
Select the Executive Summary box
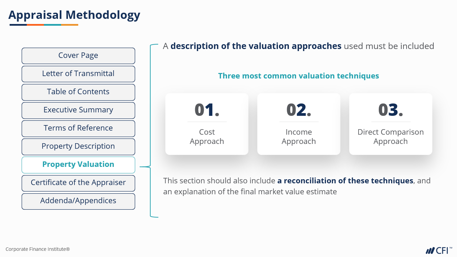[x=78, y=110]
